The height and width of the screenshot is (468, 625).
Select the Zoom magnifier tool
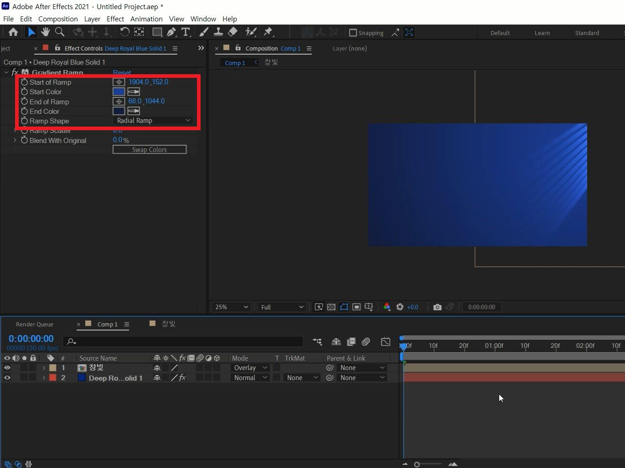(59, 32)
